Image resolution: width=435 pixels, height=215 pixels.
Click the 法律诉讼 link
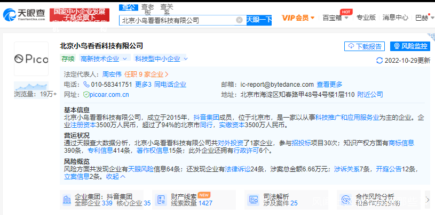(x=238, y=169)
